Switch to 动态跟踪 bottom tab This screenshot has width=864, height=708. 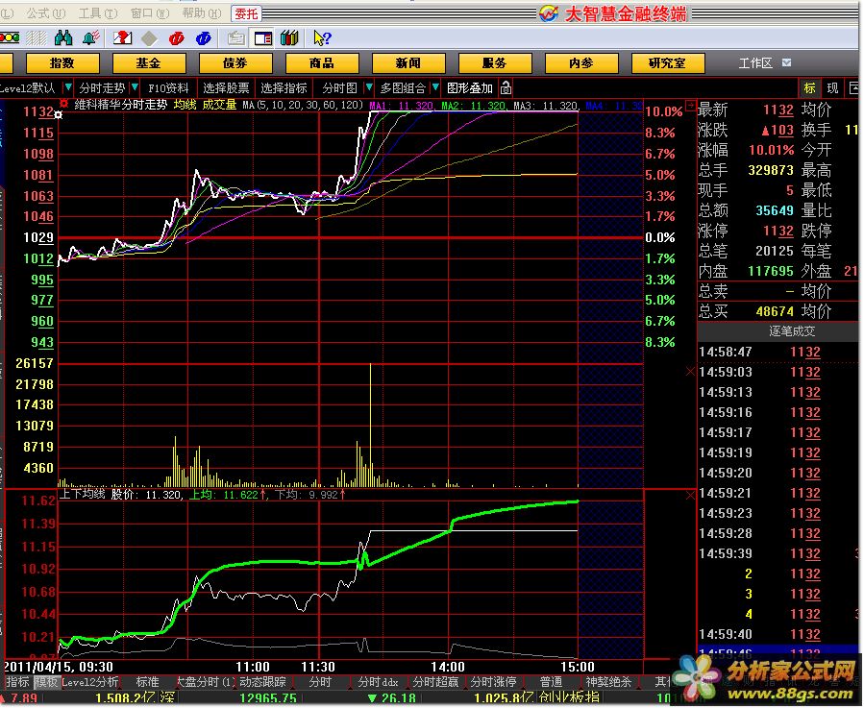tap(262, 682)
